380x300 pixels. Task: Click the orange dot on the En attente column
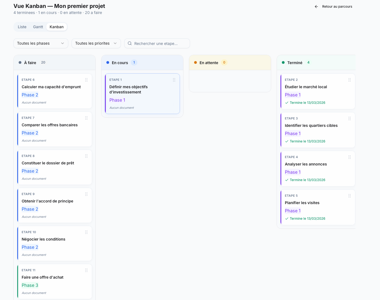point(195,62)
